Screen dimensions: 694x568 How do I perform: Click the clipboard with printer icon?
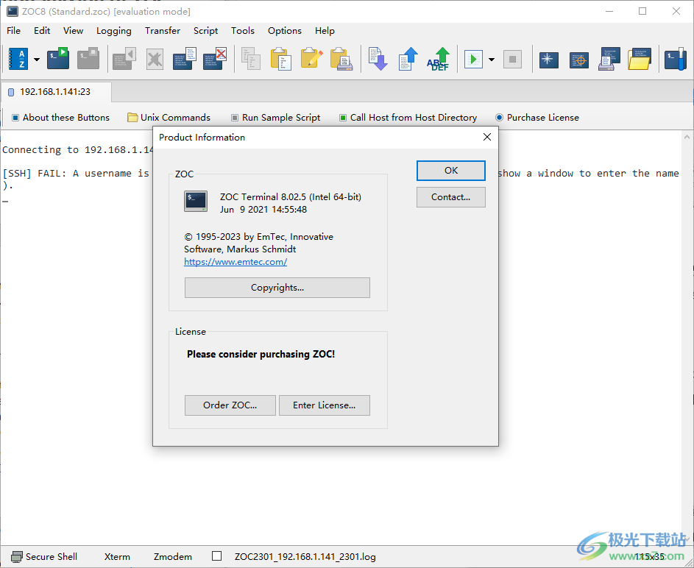[341, 59]
